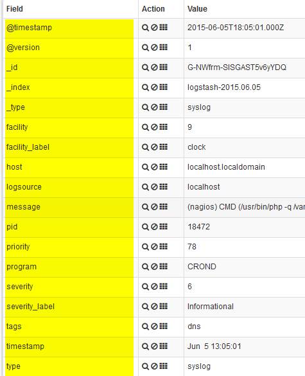Click the Value column header
This screenshot has width=305, height=376.
click(x=197, y=9)
